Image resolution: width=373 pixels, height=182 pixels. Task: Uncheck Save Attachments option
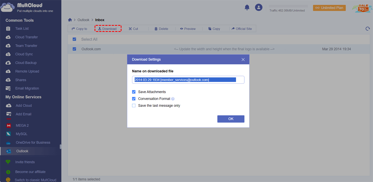click(x=134, y=92)
